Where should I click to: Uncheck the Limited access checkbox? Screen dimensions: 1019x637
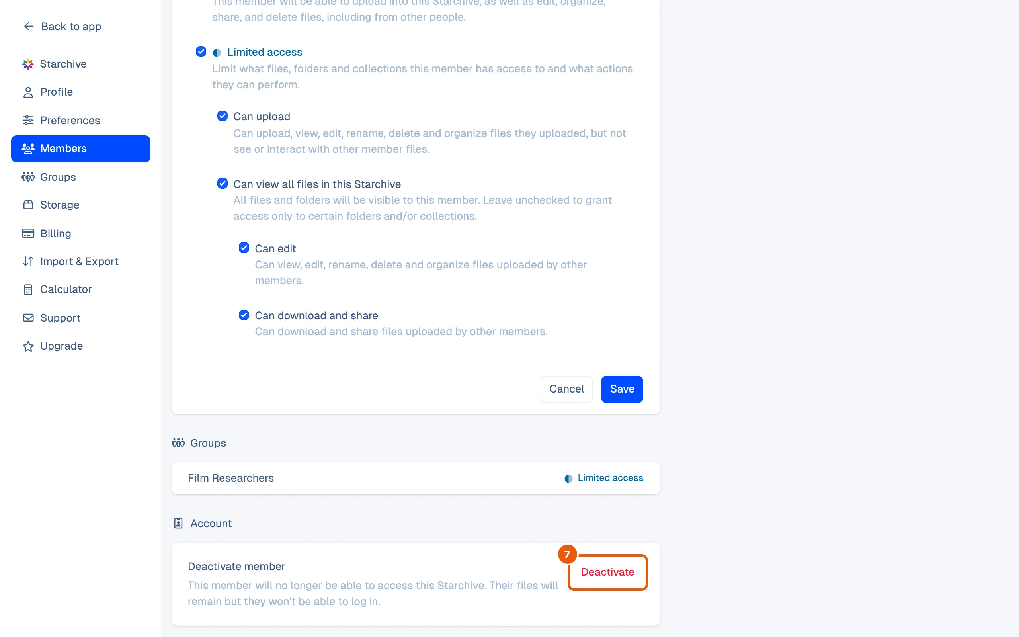click(201, 52)
